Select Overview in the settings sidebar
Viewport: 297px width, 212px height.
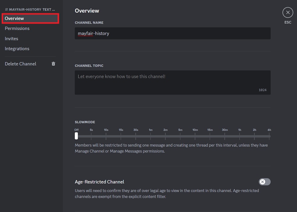pyautogui.click(x=15, y=18)
